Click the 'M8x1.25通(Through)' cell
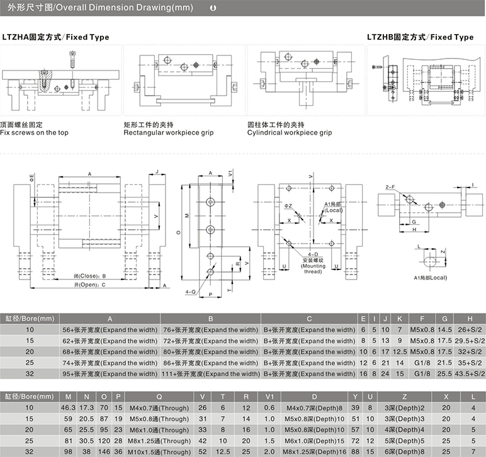 (x=159, y=441)
